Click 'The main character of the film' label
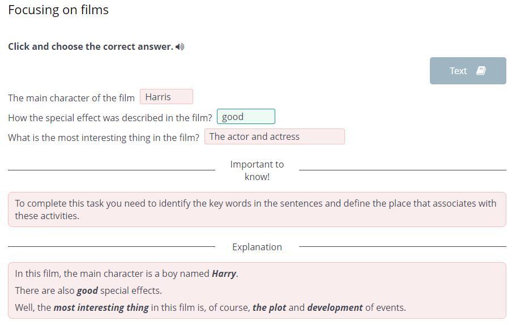 pos(71,98)
